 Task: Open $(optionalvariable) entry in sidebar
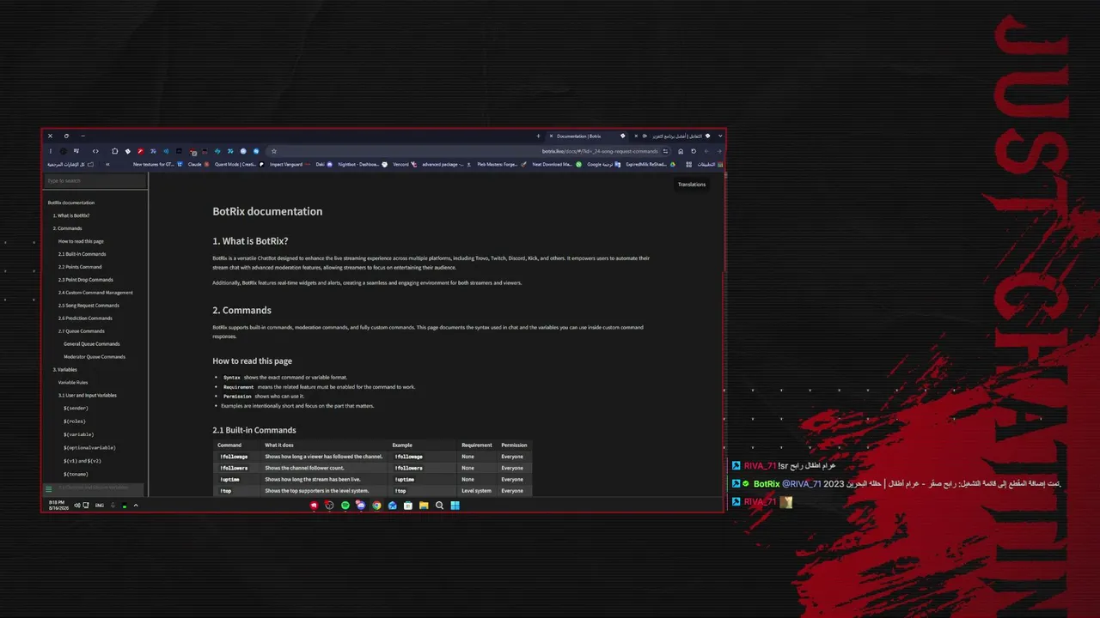[x=89, y=448]
